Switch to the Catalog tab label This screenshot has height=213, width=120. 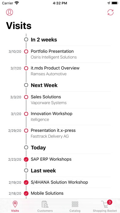point(75,211)
